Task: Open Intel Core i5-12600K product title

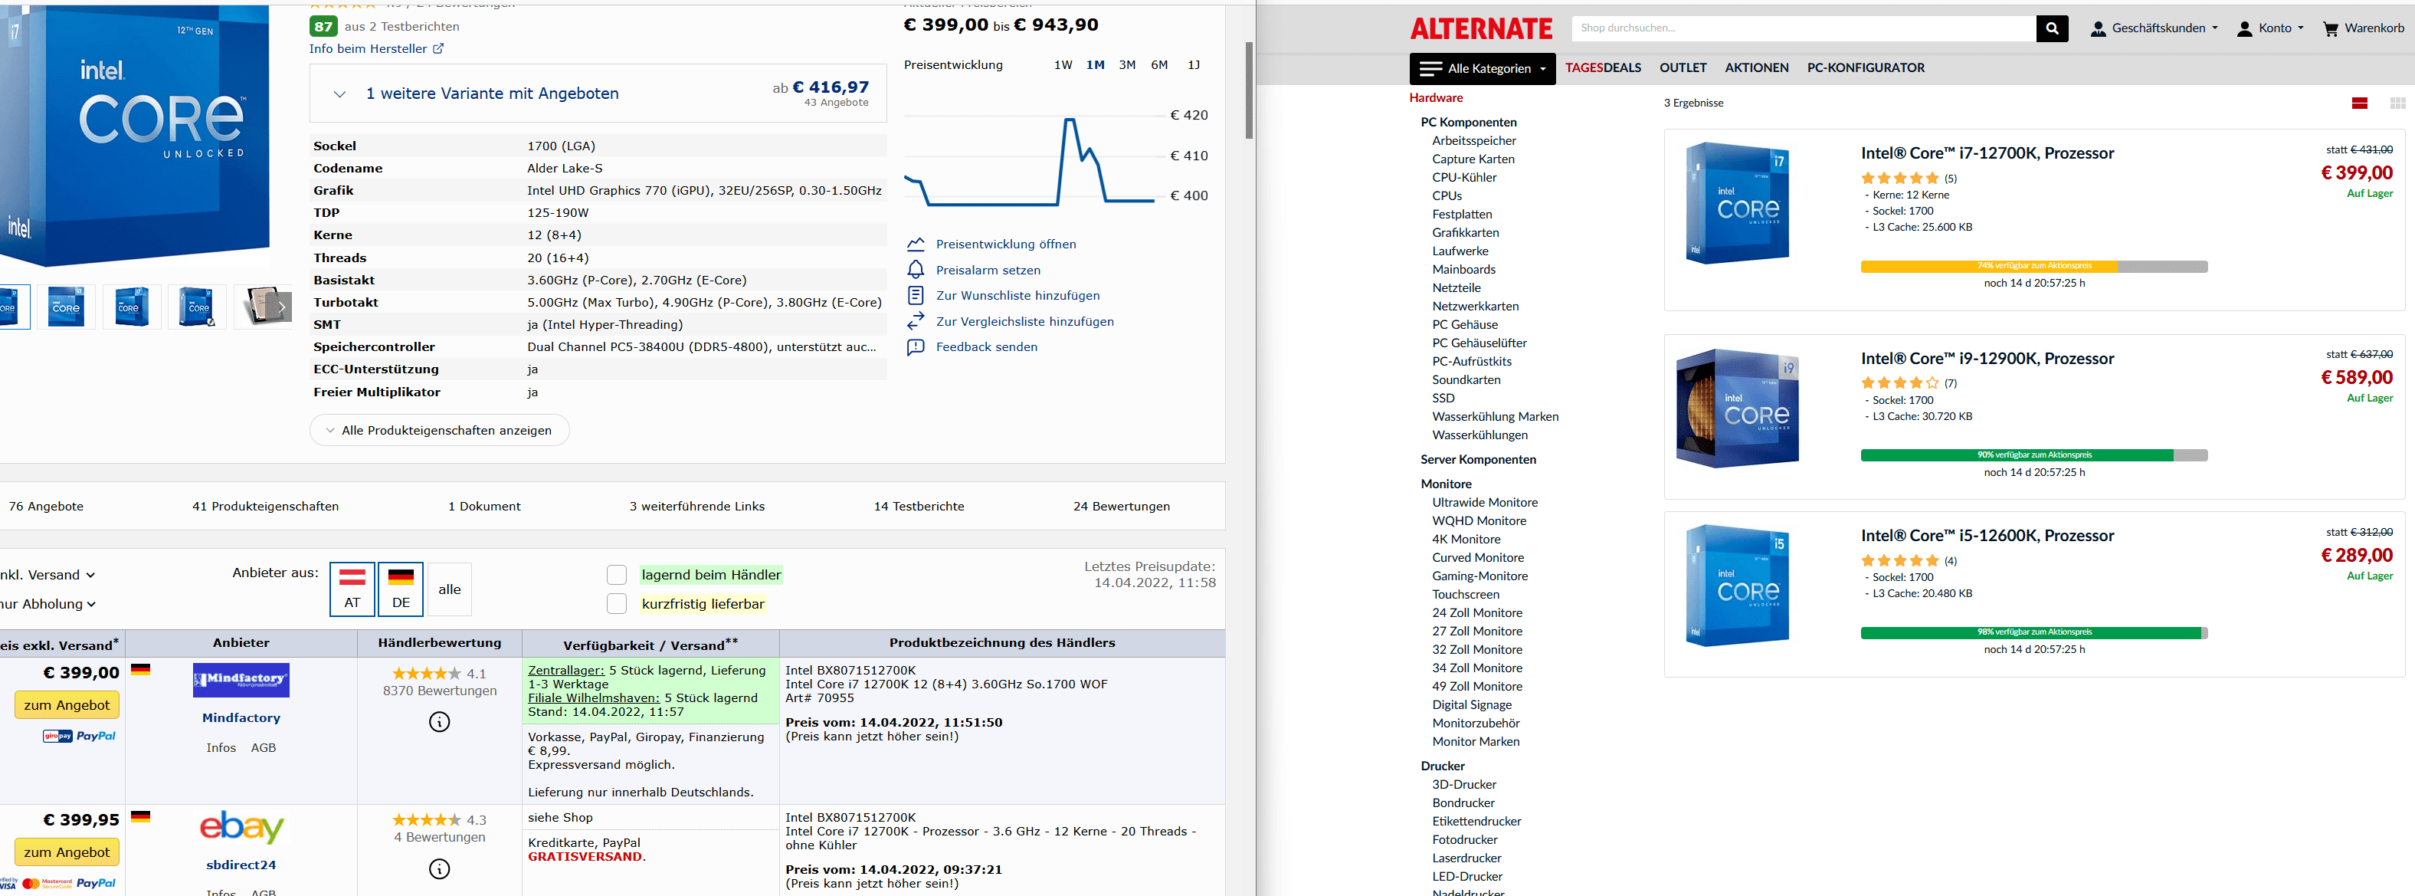Action: [x=1987, y=536]
